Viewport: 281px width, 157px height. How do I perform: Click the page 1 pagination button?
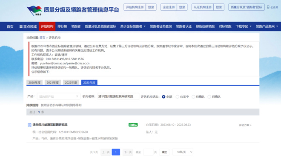pyautogui.click(x=116, y=152)
